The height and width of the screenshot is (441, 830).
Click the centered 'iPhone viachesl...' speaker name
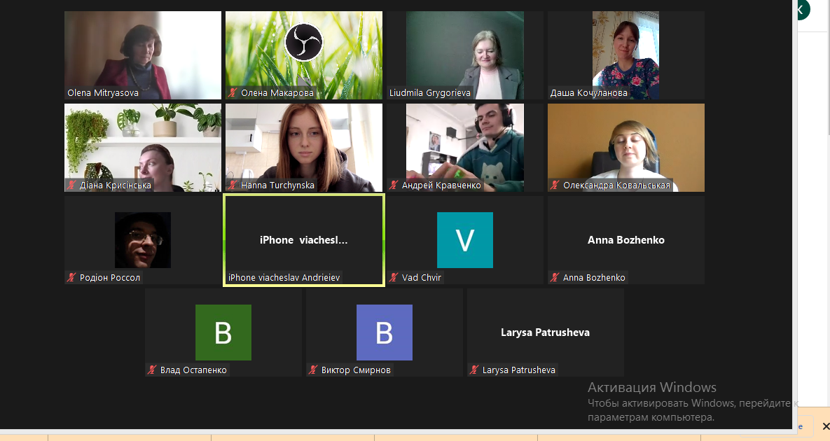tap(304, 240)
